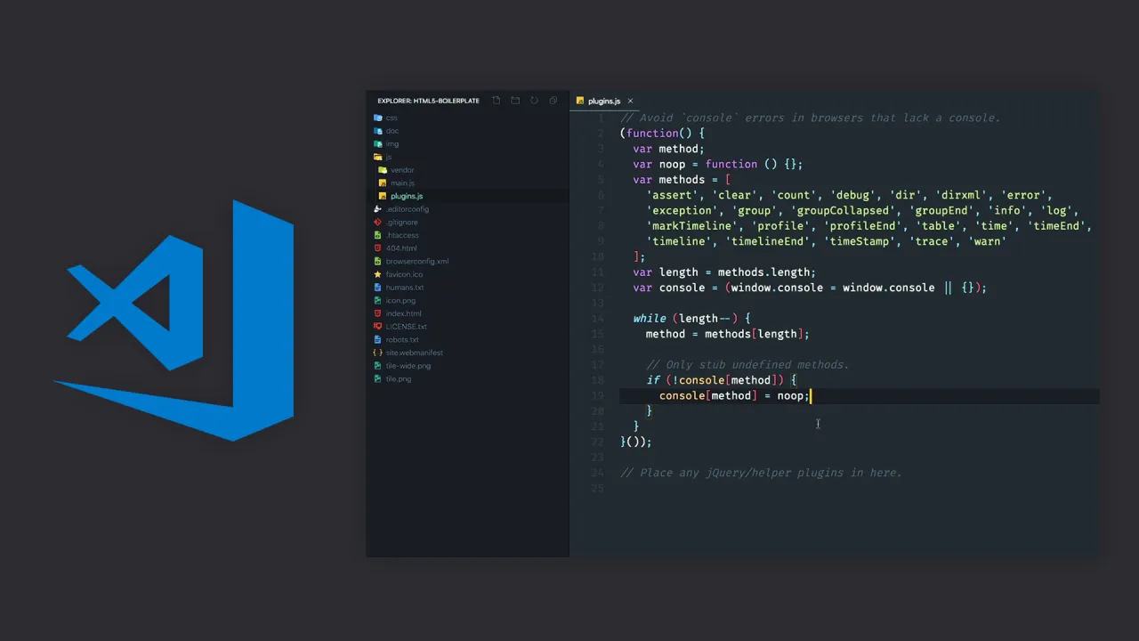Expand the css folder
The height and width of the screenshot is (641, 1139).
[x=390, y=118]
